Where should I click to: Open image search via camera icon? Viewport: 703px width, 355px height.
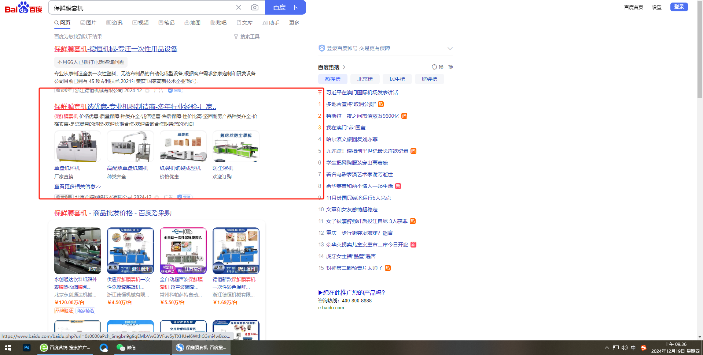click(255, 7)
